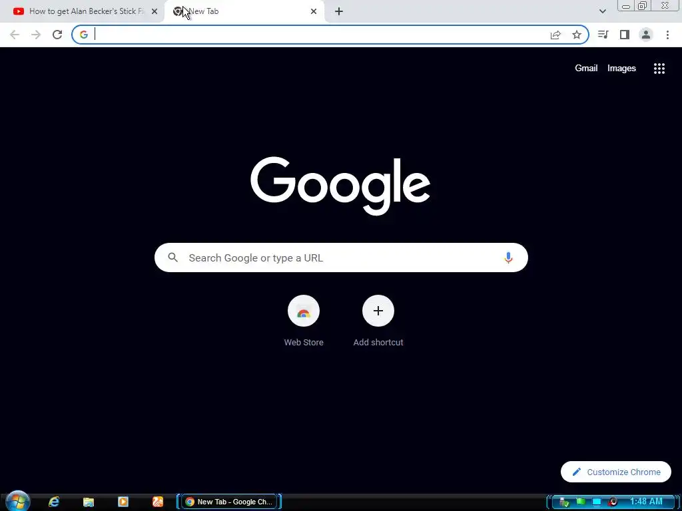Click the volume speaker tray icon
Screen dimensions: 682x511
613,502
